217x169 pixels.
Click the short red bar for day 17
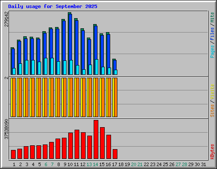(115, 154)
